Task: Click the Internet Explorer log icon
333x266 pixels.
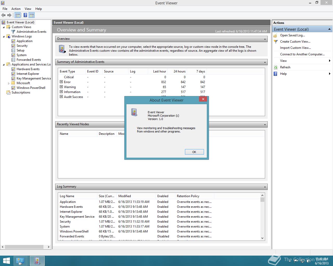Action: tap(13, 74)
